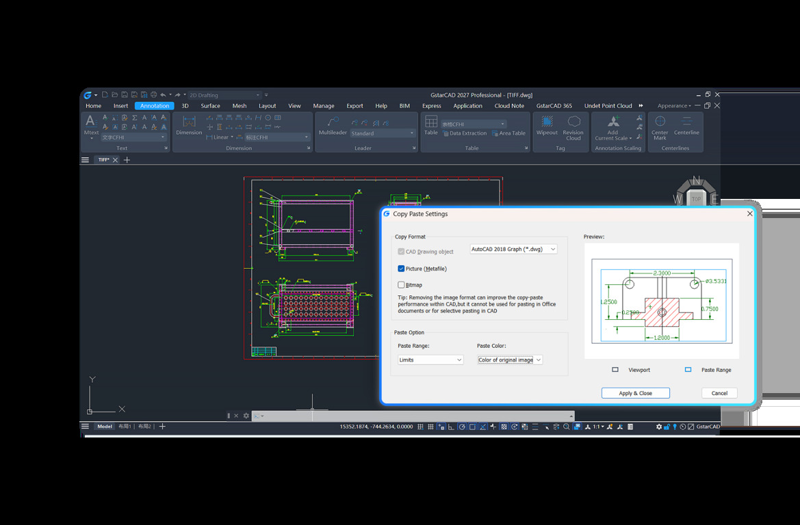Image resolution: width=800 pixels, height=525 pixels.
Task: Click the Undo arrow icon
Action: tap(164, 95)
